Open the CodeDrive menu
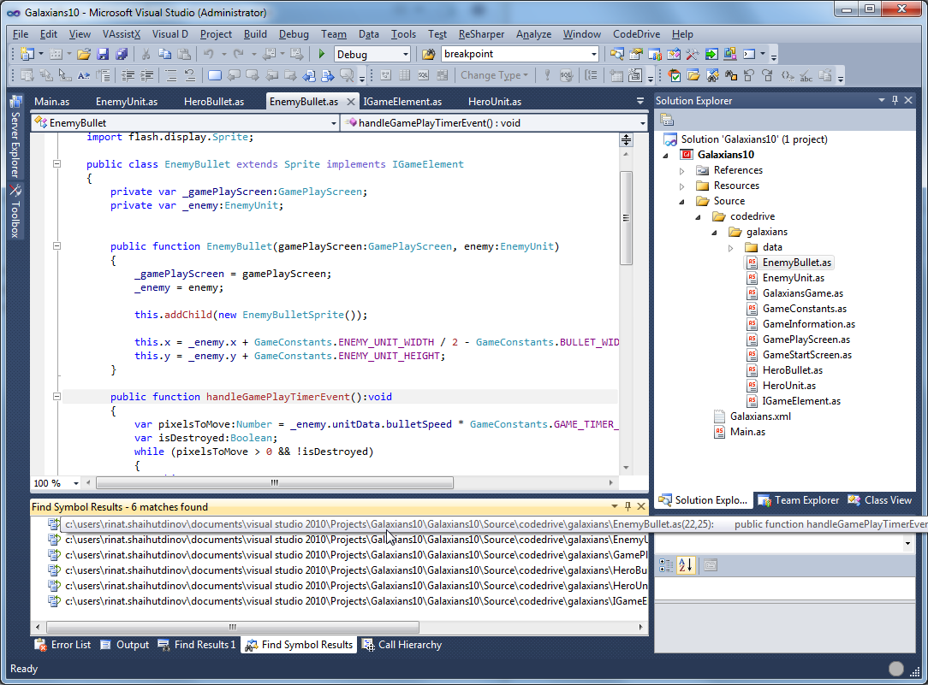Image resolution: width=928 pixels, height=685 pixels. (x=636, y=34)
